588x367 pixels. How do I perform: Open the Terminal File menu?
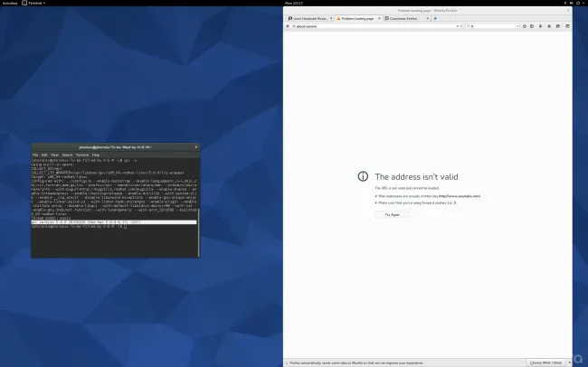coord(35,155)
